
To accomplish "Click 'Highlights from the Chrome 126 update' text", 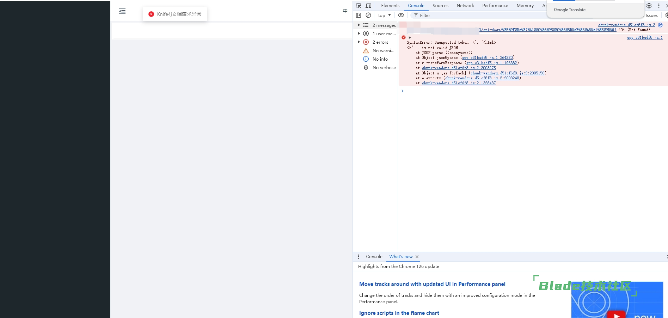I will 399,267.
